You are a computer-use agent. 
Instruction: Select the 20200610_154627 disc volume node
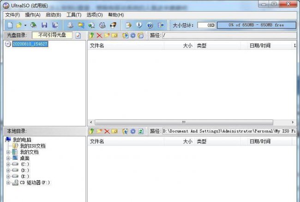click(x=30, y=44)
